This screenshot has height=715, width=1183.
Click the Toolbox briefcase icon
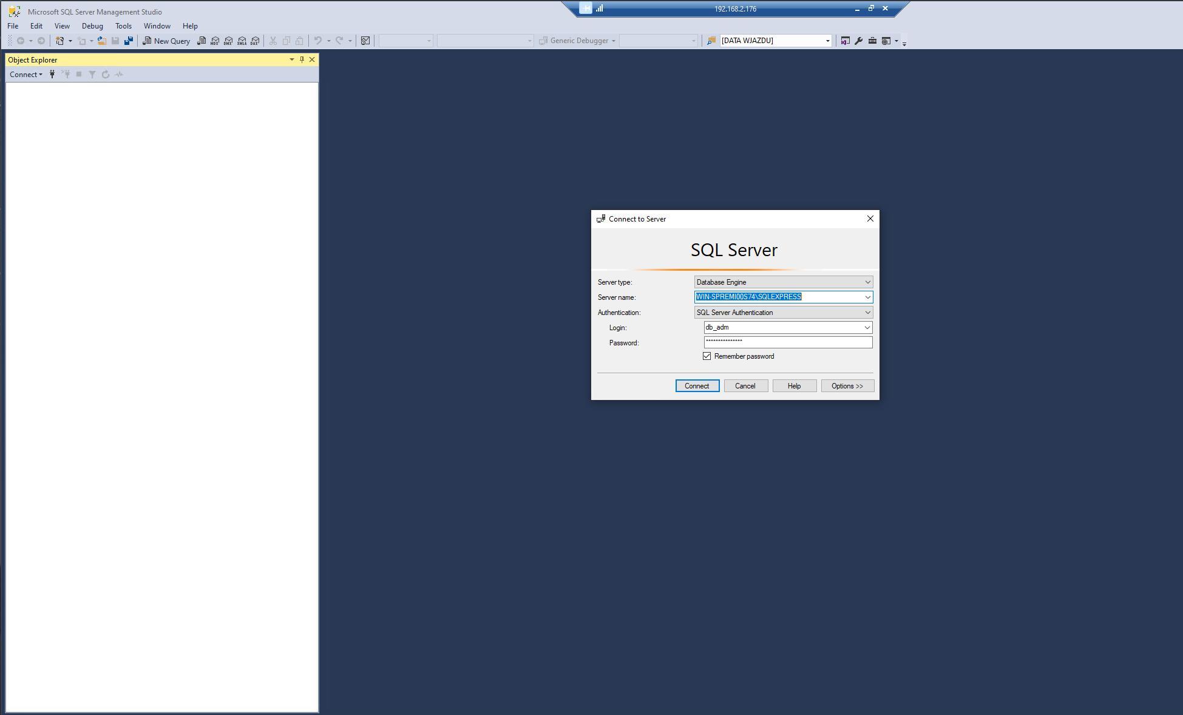pos(872,41)
